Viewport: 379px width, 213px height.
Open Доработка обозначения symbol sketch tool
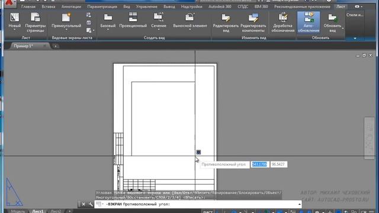click(x=283, y=22)
